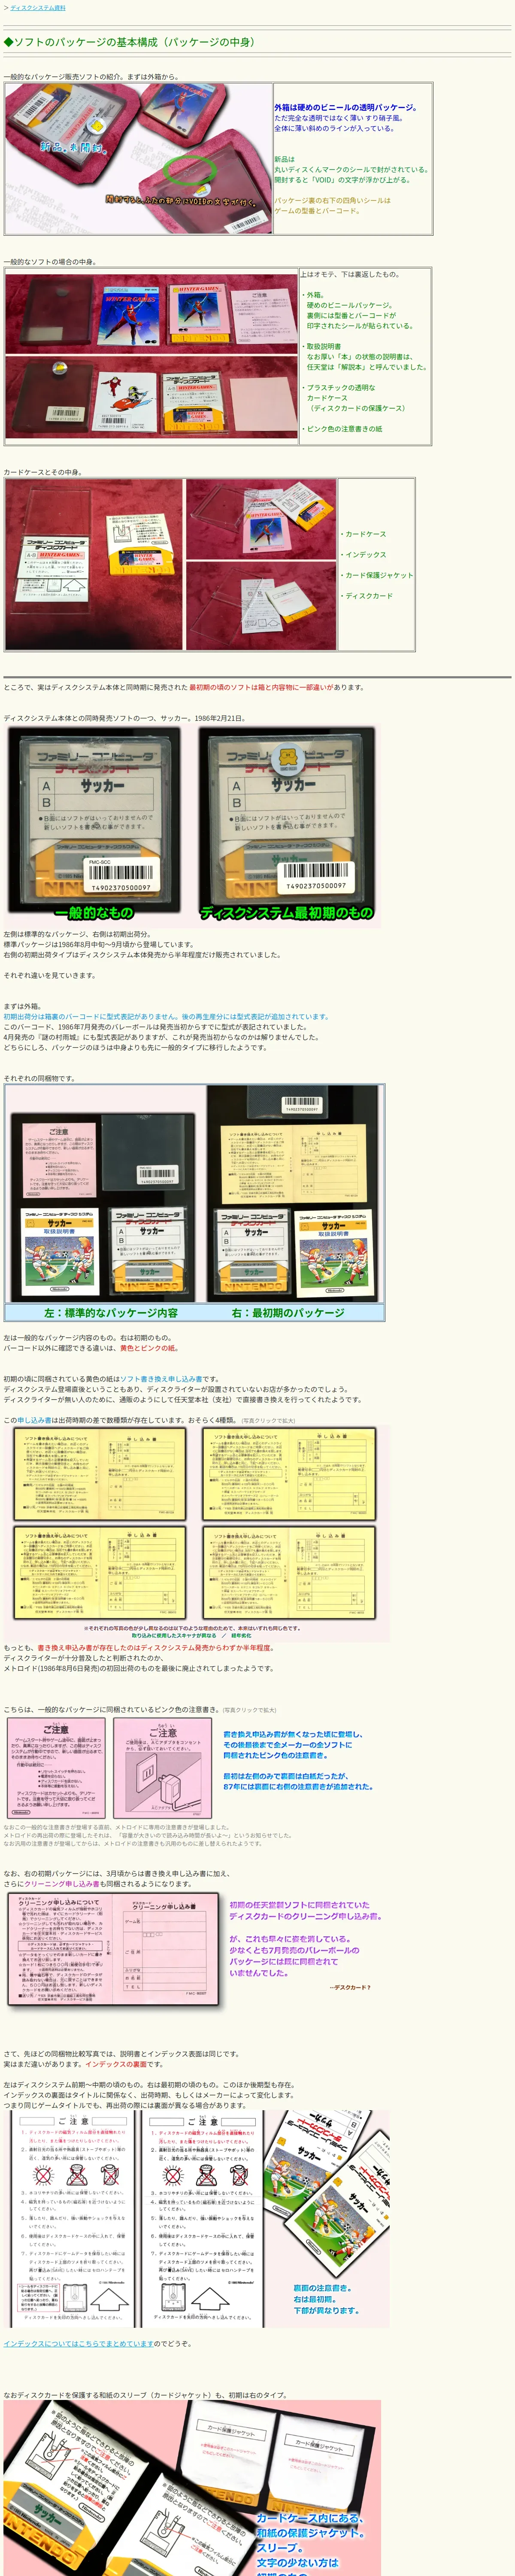Screen dimensions: 515x2576
Task: Click the ・インデックス list item
Action: (363, 555)
